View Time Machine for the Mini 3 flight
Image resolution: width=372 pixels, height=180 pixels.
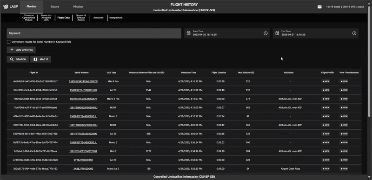coord(344,151)
